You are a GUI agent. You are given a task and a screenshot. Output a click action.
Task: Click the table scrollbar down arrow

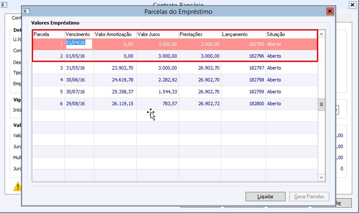click(x=321, y=177)
